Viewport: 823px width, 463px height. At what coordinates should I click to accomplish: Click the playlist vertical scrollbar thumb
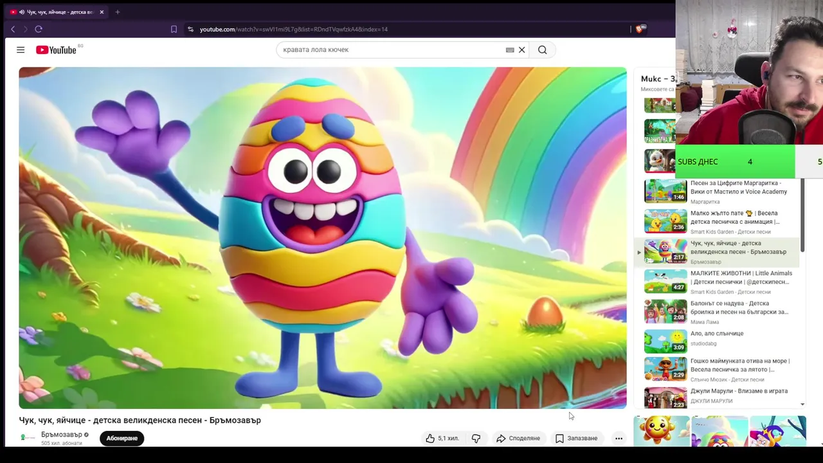[802, 215]
